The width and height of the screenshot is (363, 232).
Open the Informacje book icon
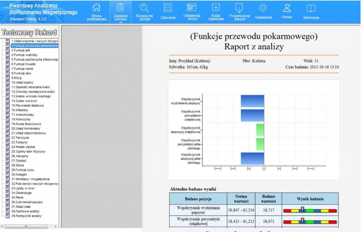pos(311,8)
